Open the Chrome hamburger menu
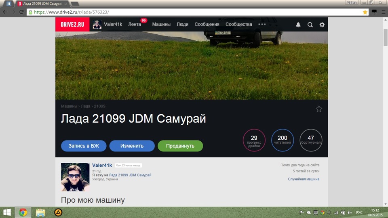Image resolution: width=388 pixels, height=218 pixels. (383, 12)
